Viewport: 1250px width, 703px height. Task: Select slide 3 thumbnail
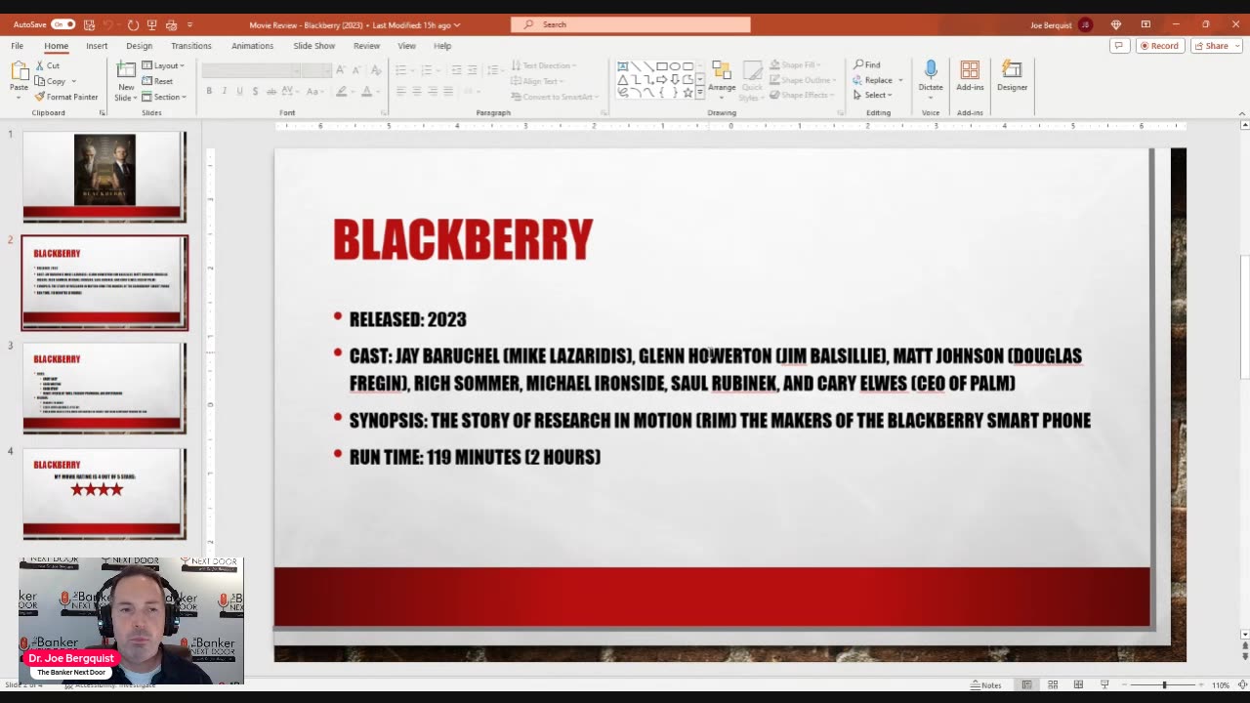point(104,388)
